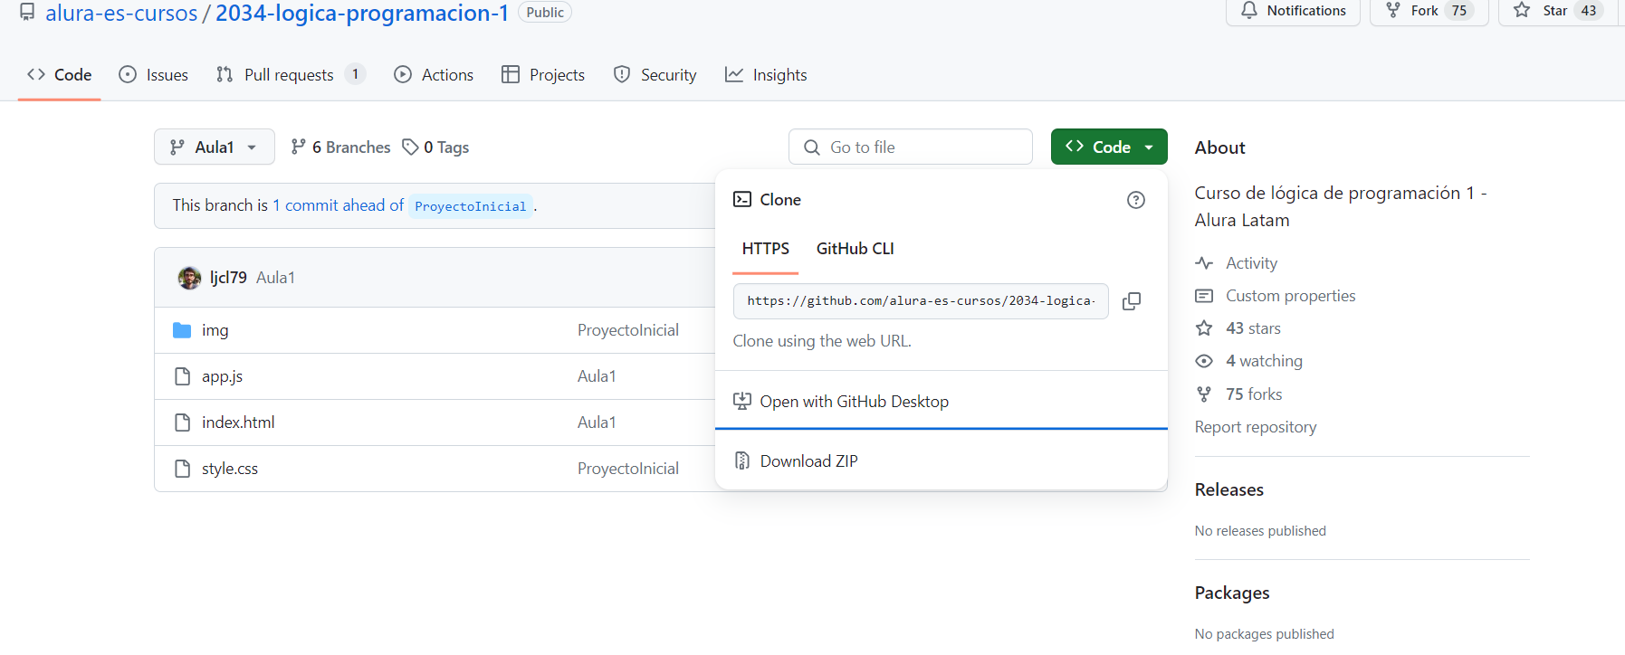Open the Security tab
Viewport: 1625px width, 655px height.
[655, 75]
